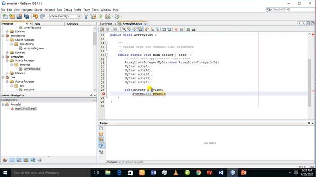316x177 pixels.
Task: Collapse the arrraylist project node
Action: coord(3,57)
